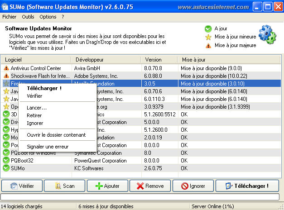Click the Ajouter button
The height and width of the screenshot is (210, 284).
tap(107, 186)
